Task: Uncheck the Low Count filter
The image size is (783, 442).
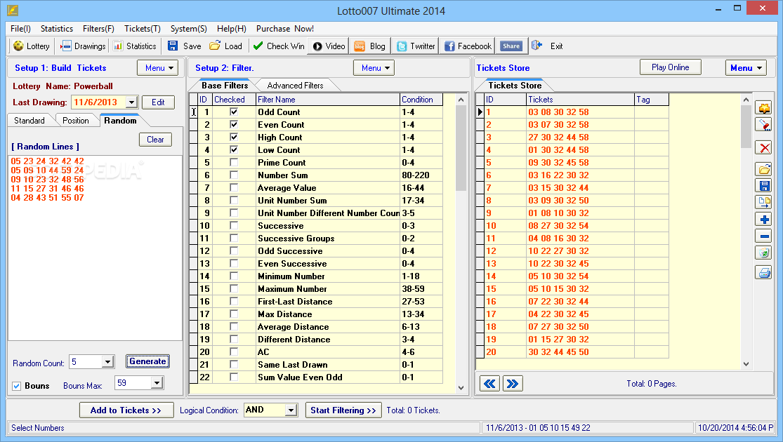Action: [x=234, y=149]
